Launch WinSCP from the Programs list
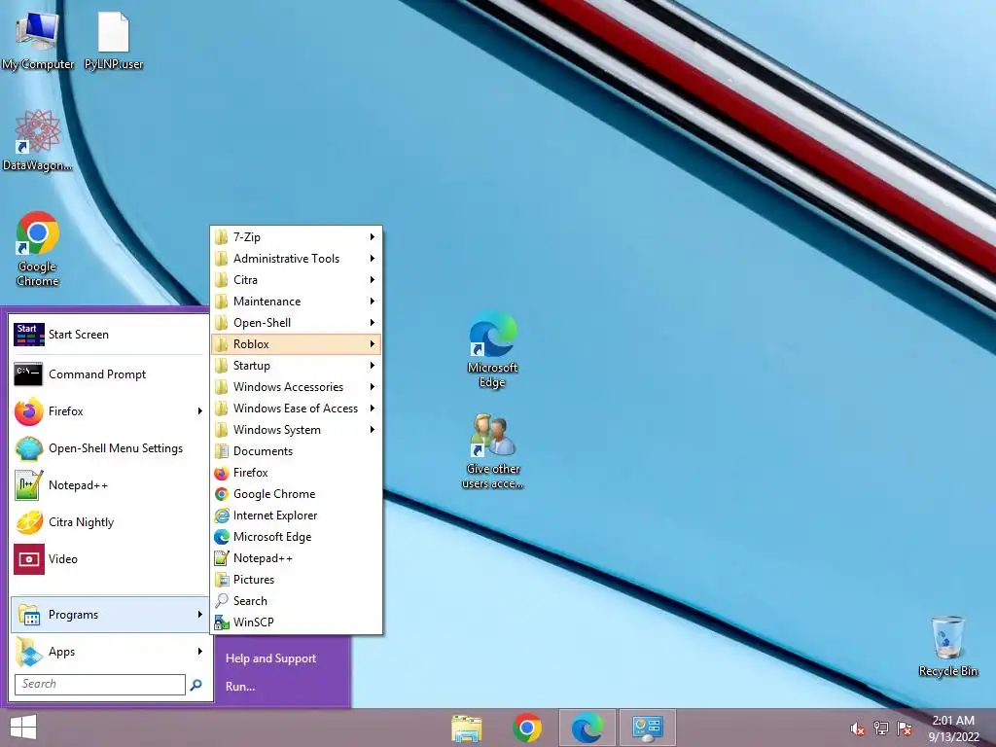Image resolution: width=996 pixels, height=747 pixels. pyautogui.click(x=296, y=622)
